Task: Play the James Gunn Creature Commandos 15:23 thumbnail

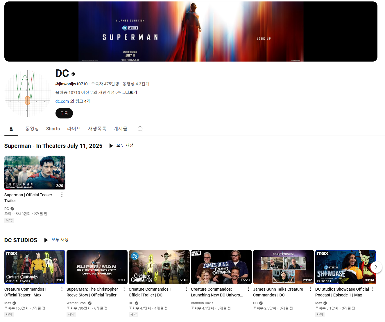Action: [221, 267]
